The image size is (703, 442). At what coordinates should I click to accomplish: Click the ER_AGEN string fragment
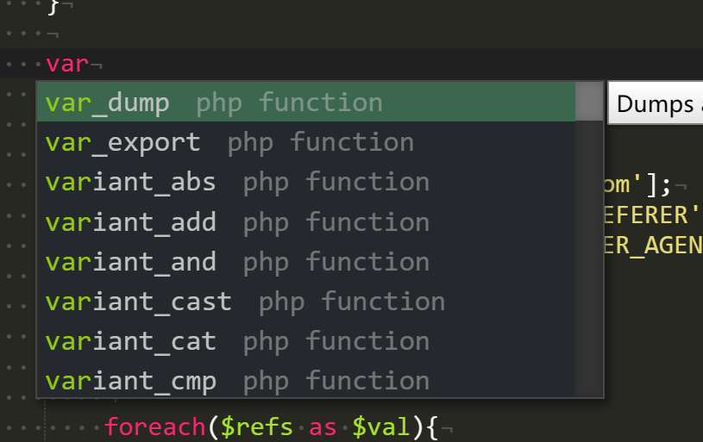tap(652, 246)
